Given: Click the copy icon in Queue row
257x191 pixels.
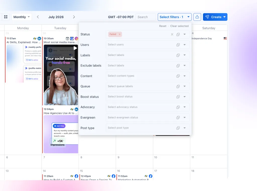Looking at the screenshot, I should [x=178, y=86].
